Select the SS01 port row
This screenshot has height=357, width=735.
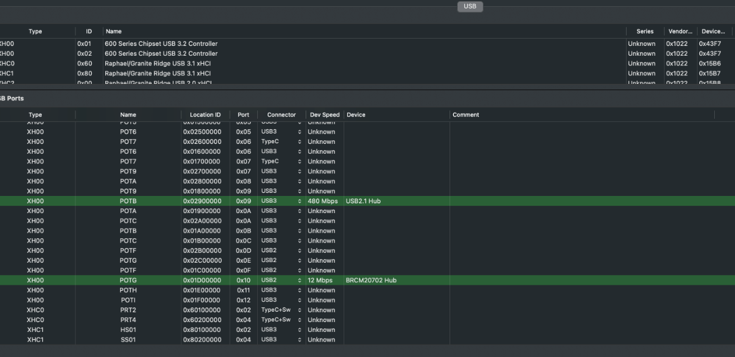[x=128, y=339]
